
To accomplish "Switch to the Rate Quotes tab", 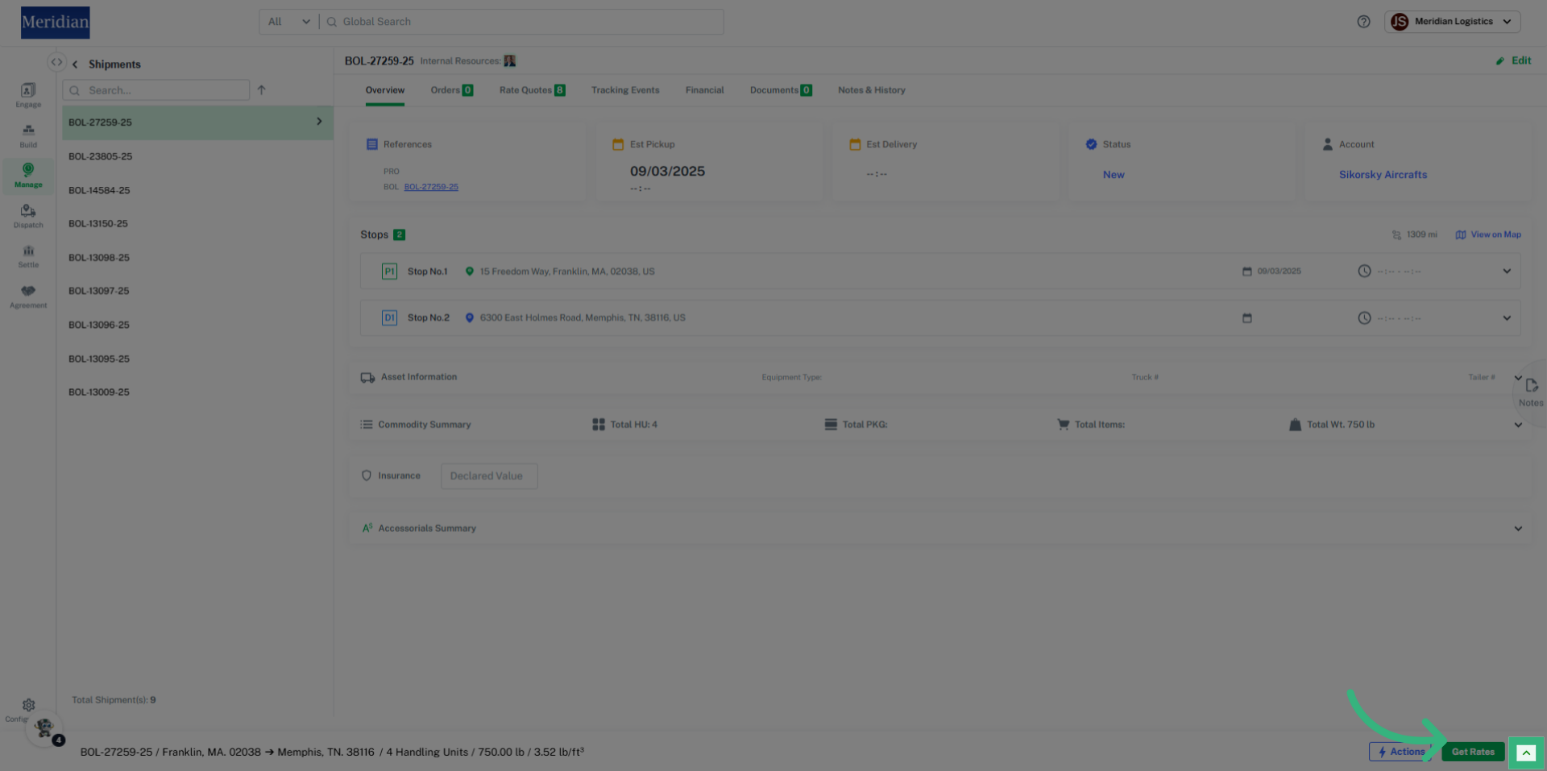I will [531, 90].
